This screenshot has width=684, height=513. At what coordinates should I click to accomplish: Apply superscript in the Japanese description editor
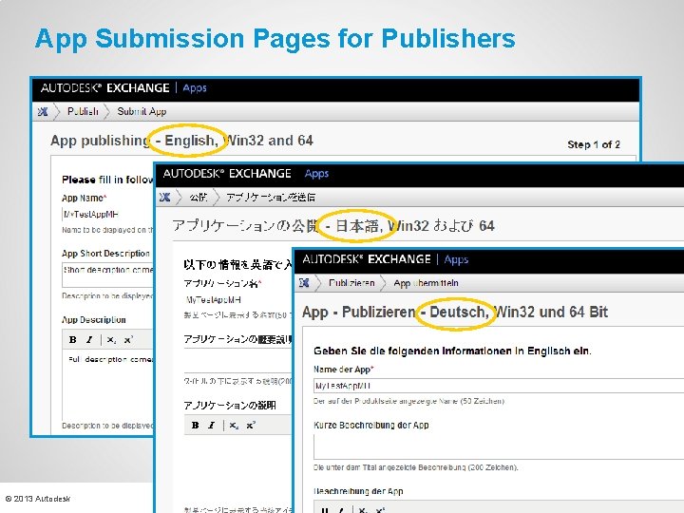pyautogui.click(x=251, y=425)
